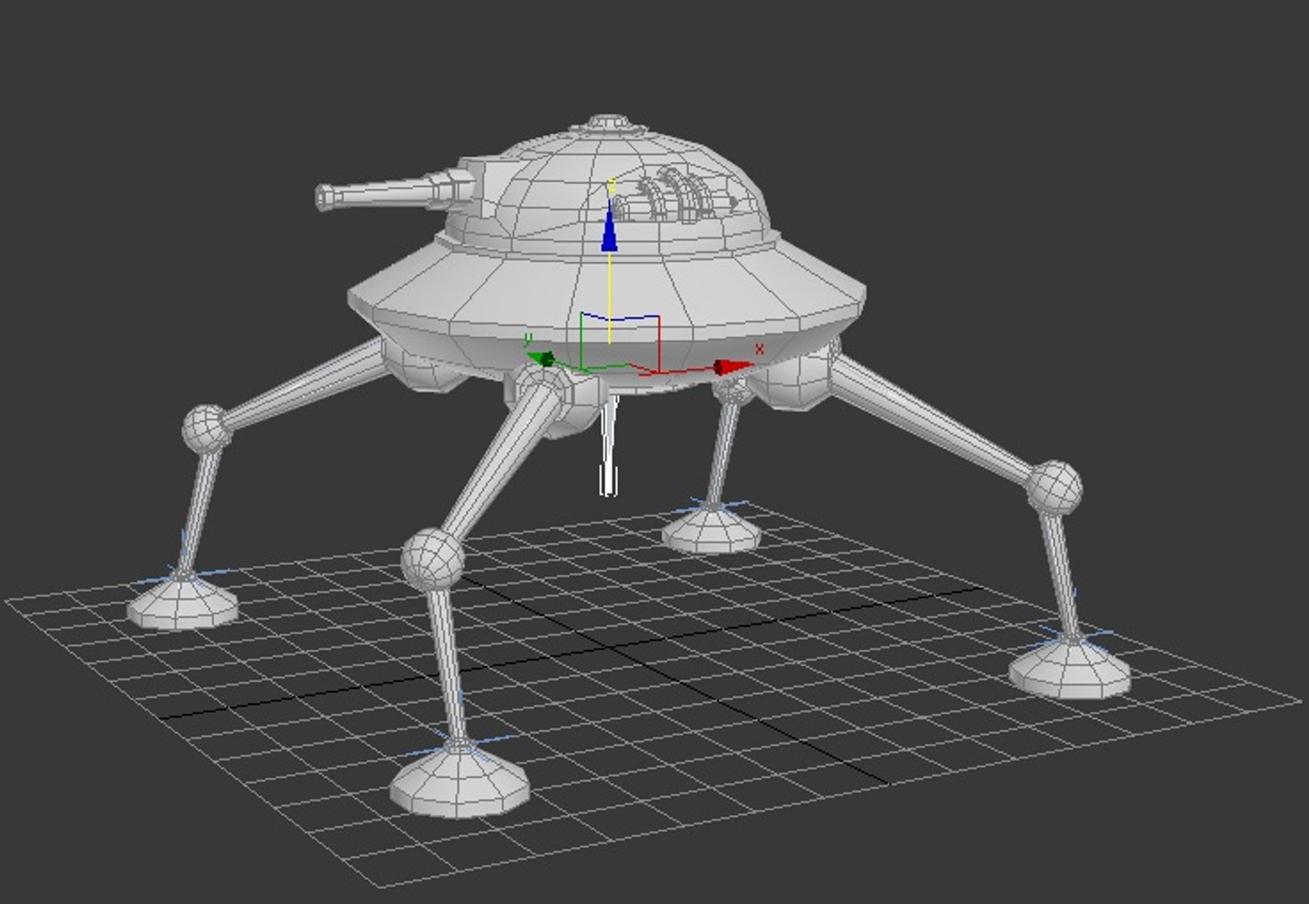Grab the red X-axis gizmo arrow
Image resolution: width=1309 pixels, height=904 pixels.
733,367
